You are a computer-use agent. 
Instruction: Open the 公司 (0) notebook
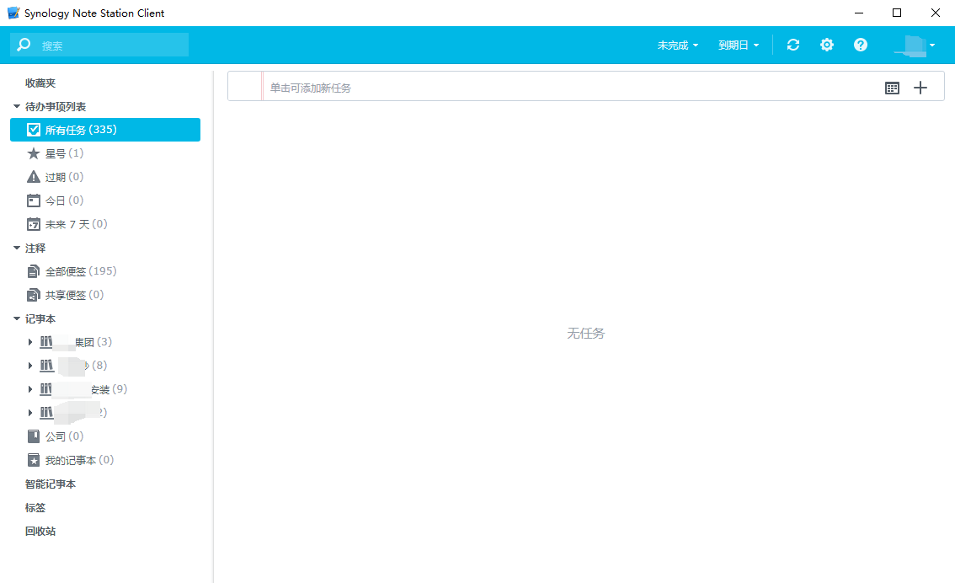click(x=64, y=436)
